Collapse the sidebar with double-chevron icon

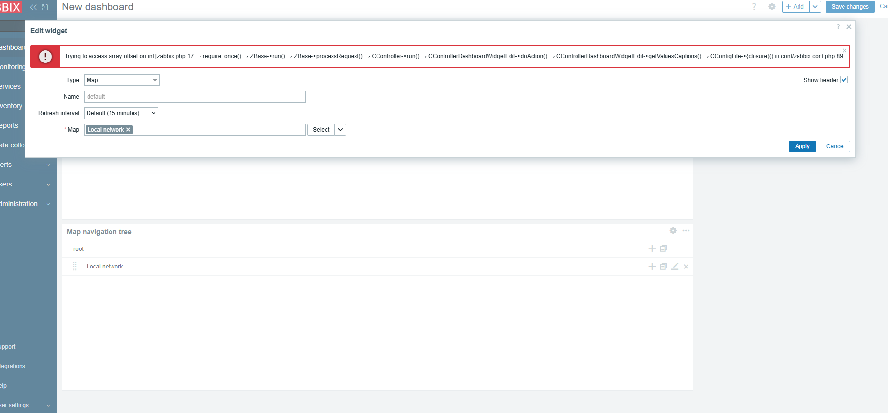[x=33, y=7]
